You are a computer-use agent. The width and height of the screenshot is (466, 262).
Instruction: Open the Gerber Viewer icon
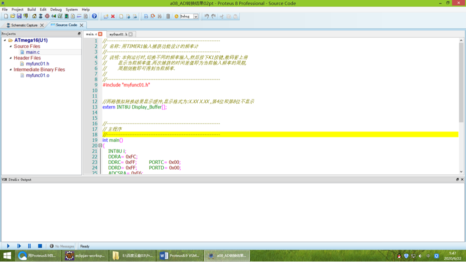60,16
